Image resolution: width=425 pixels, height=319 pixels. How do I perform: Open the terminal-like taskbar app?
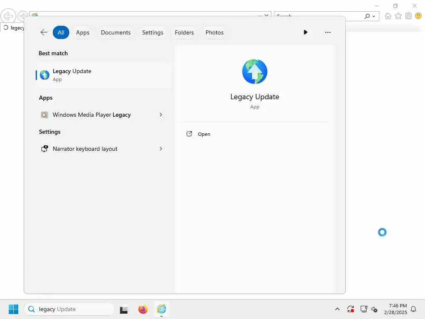point(124,309)
